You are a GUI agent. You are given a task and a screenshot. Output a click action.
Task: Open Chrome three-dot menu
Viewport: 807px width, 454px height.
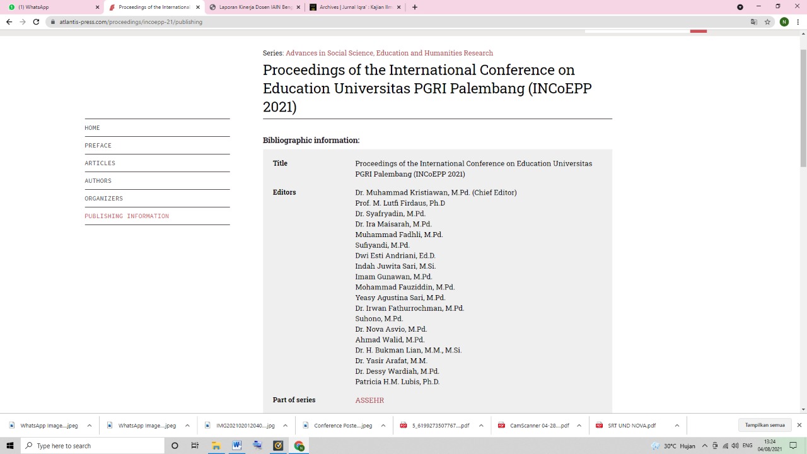pyautogui.click(x=798, y=21)
